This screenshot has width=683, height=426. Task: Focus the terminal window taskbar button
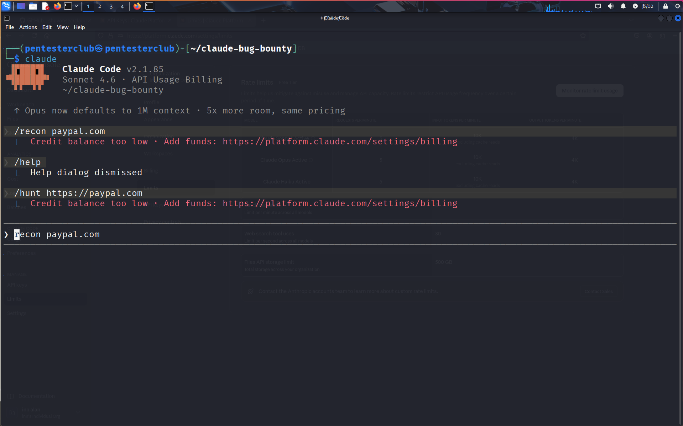[149, 6]
